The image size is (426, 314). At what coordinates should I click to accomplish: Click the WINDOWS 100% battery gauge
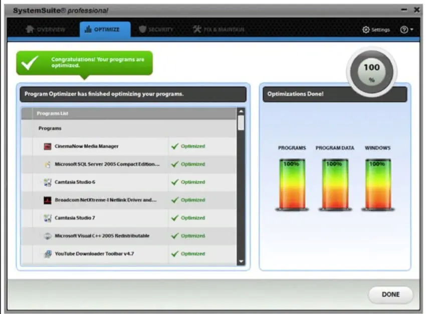pos(378,184)
